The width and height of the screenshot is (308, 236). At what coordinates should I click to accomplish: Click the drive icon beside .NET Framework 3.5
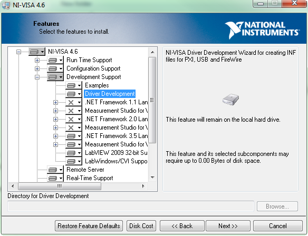[x=71, y=136]
